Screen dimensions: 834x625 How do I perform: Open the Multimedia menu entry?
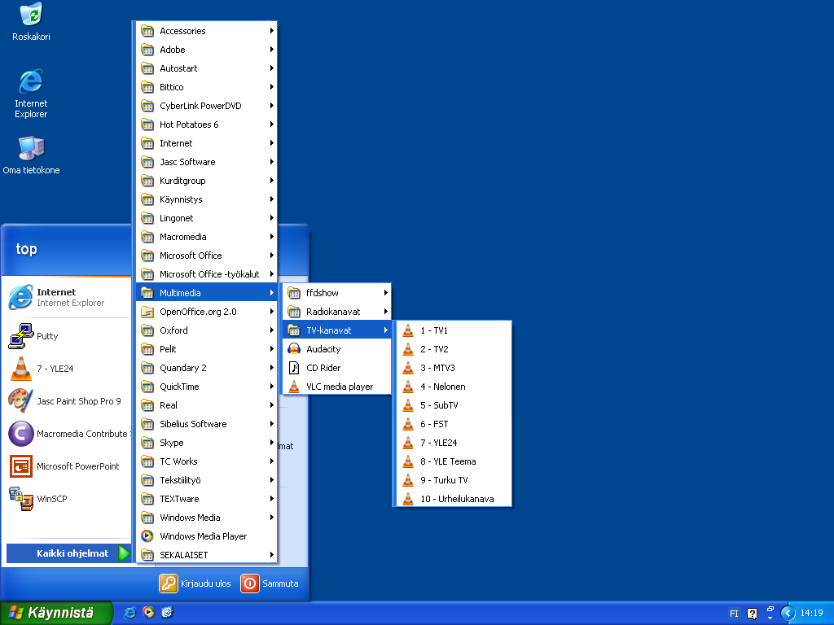click(x=206, y=293)
